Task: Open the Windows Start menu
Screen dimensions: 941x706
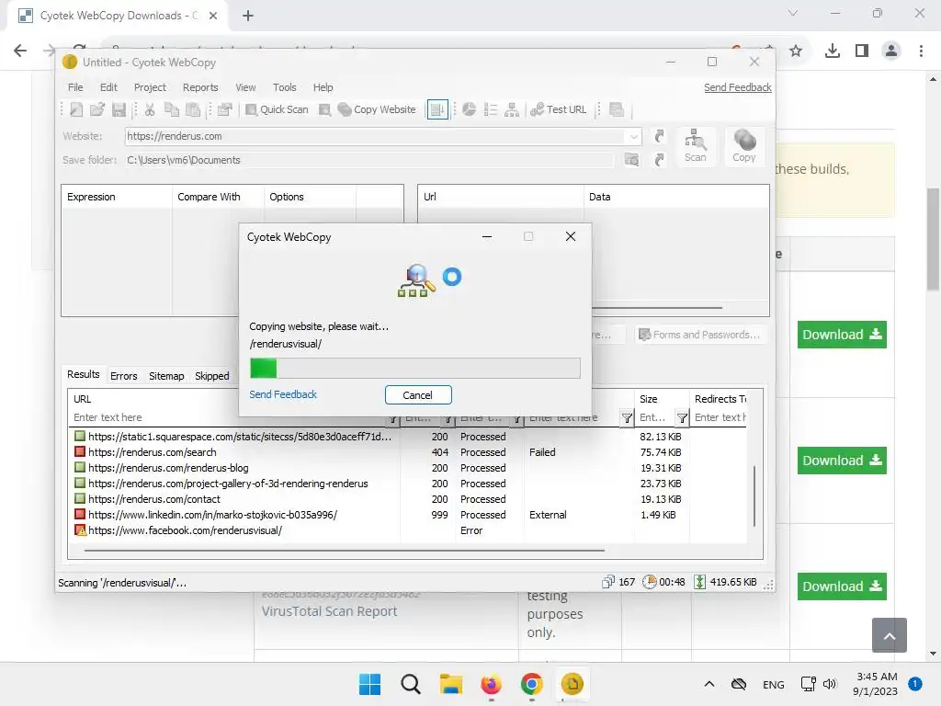Action: (369, 684)
